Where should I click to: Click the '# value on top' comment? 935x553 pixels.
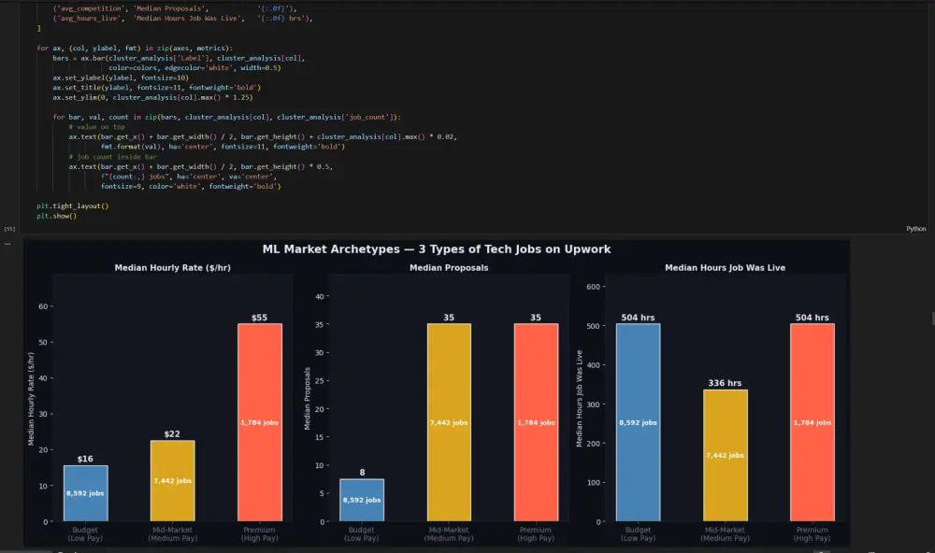tap(96, 127)
